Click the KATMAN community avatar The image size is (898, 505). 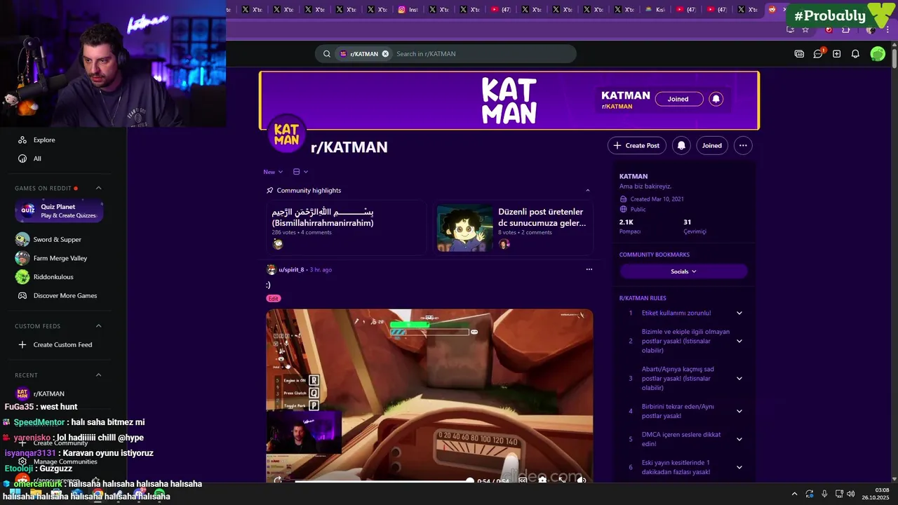pos(287,133)
